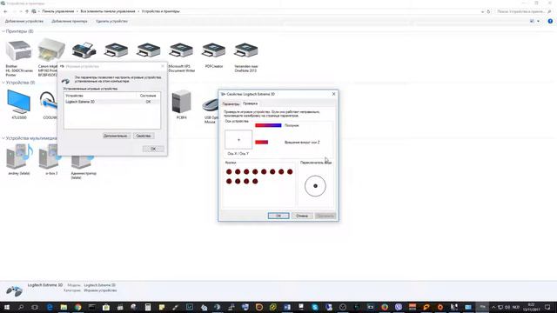Click Remove device in the toolbar

tap(111, 21)
